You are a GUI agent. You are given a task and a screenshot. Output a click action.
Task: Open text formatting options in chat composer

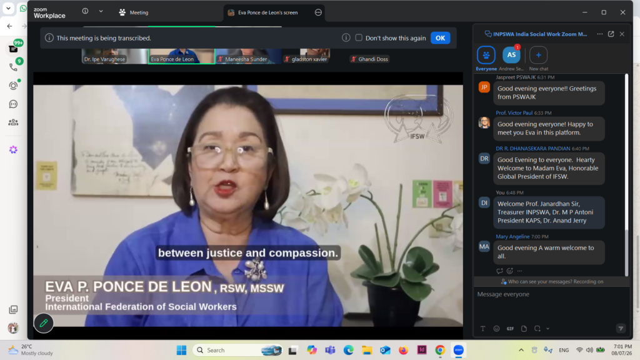(x=482, y=329)
